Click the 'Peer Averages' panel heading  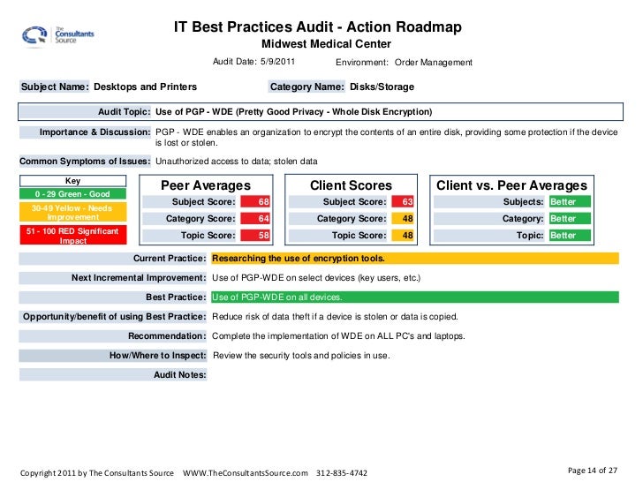click(x=206, y=185)
